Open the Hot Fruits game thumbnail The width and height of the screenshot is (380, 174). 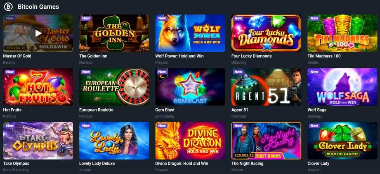click(38, 87)
